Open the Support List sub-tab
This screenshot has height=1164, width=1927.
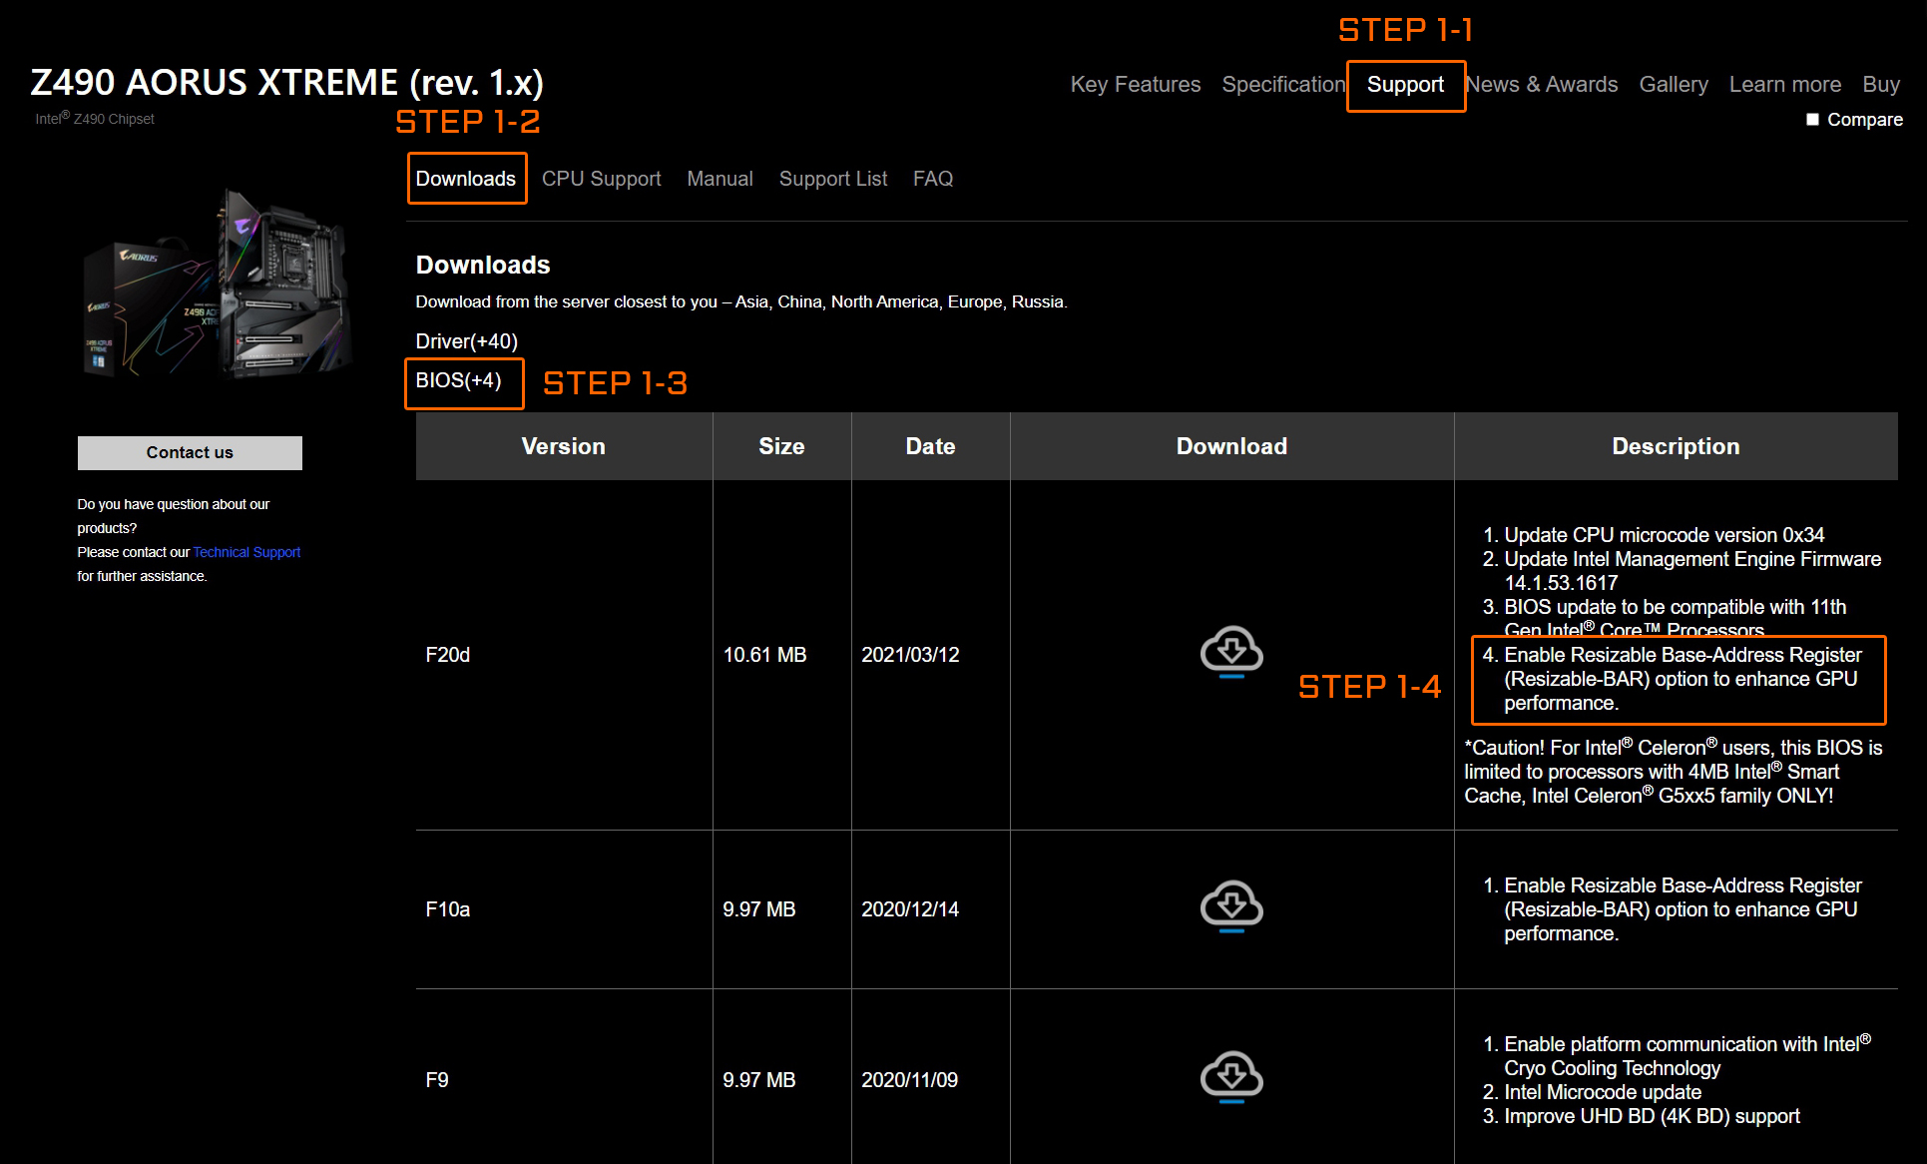833,179
